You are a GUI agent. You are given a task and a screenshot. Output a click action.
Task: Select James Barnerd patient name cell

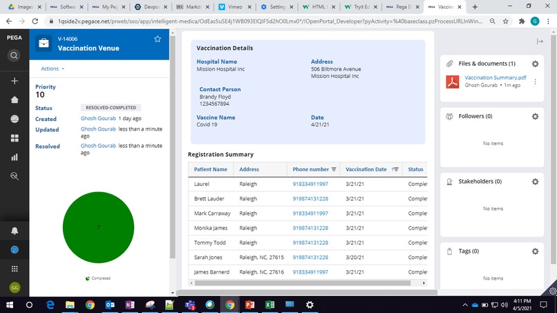click(211, 272)
